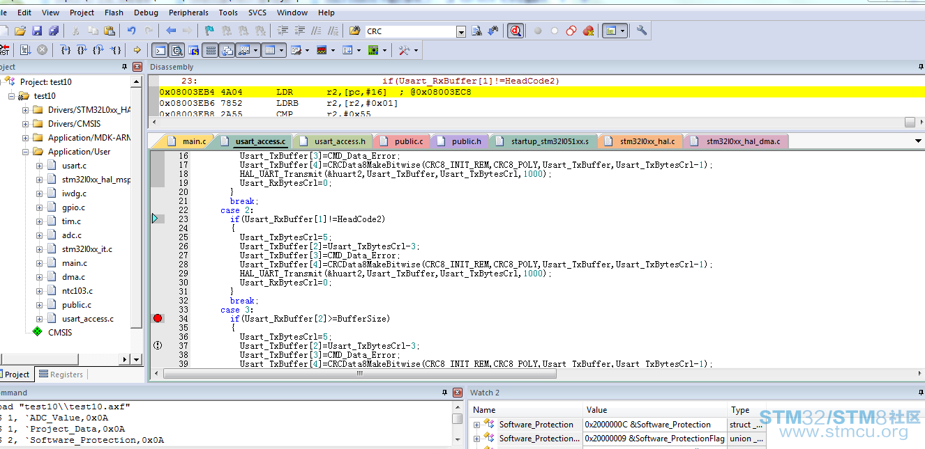This screenshot has width=925, height=449.
Task: Open Find in Files beside the CRC box
Action: tap(355, 31)
